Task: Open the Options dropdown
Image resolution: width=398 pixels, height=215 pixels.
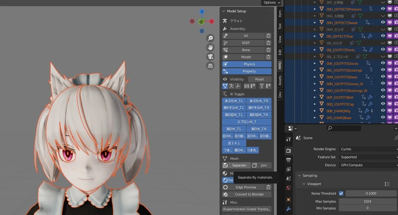Action: click(x=272, y=2)
